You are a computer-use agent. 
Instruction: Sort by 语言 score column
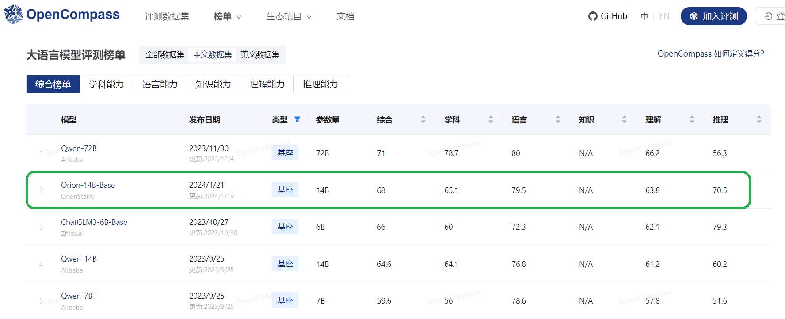coord(558,120)
